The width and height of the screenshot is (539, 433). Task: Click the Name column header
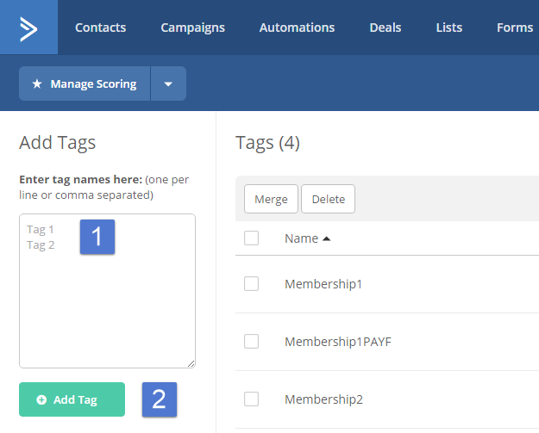click(x=302, y=238)
